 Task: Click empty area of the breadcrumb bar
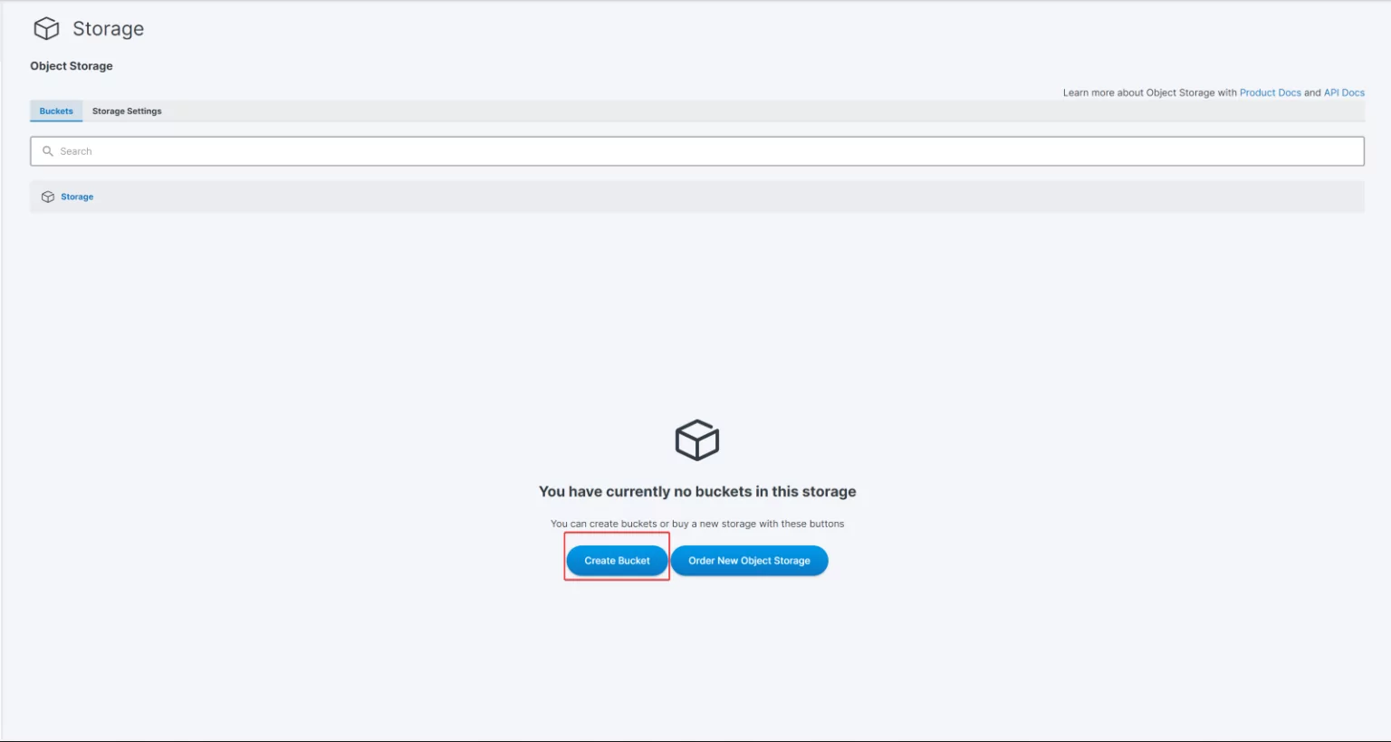(724, 197)
